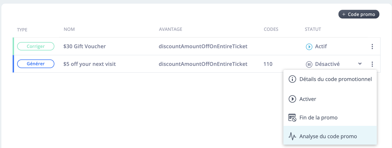The image size is (392, 148).
Task: Click the Désactivé pause status icon
Action: [x=309, y=64]
